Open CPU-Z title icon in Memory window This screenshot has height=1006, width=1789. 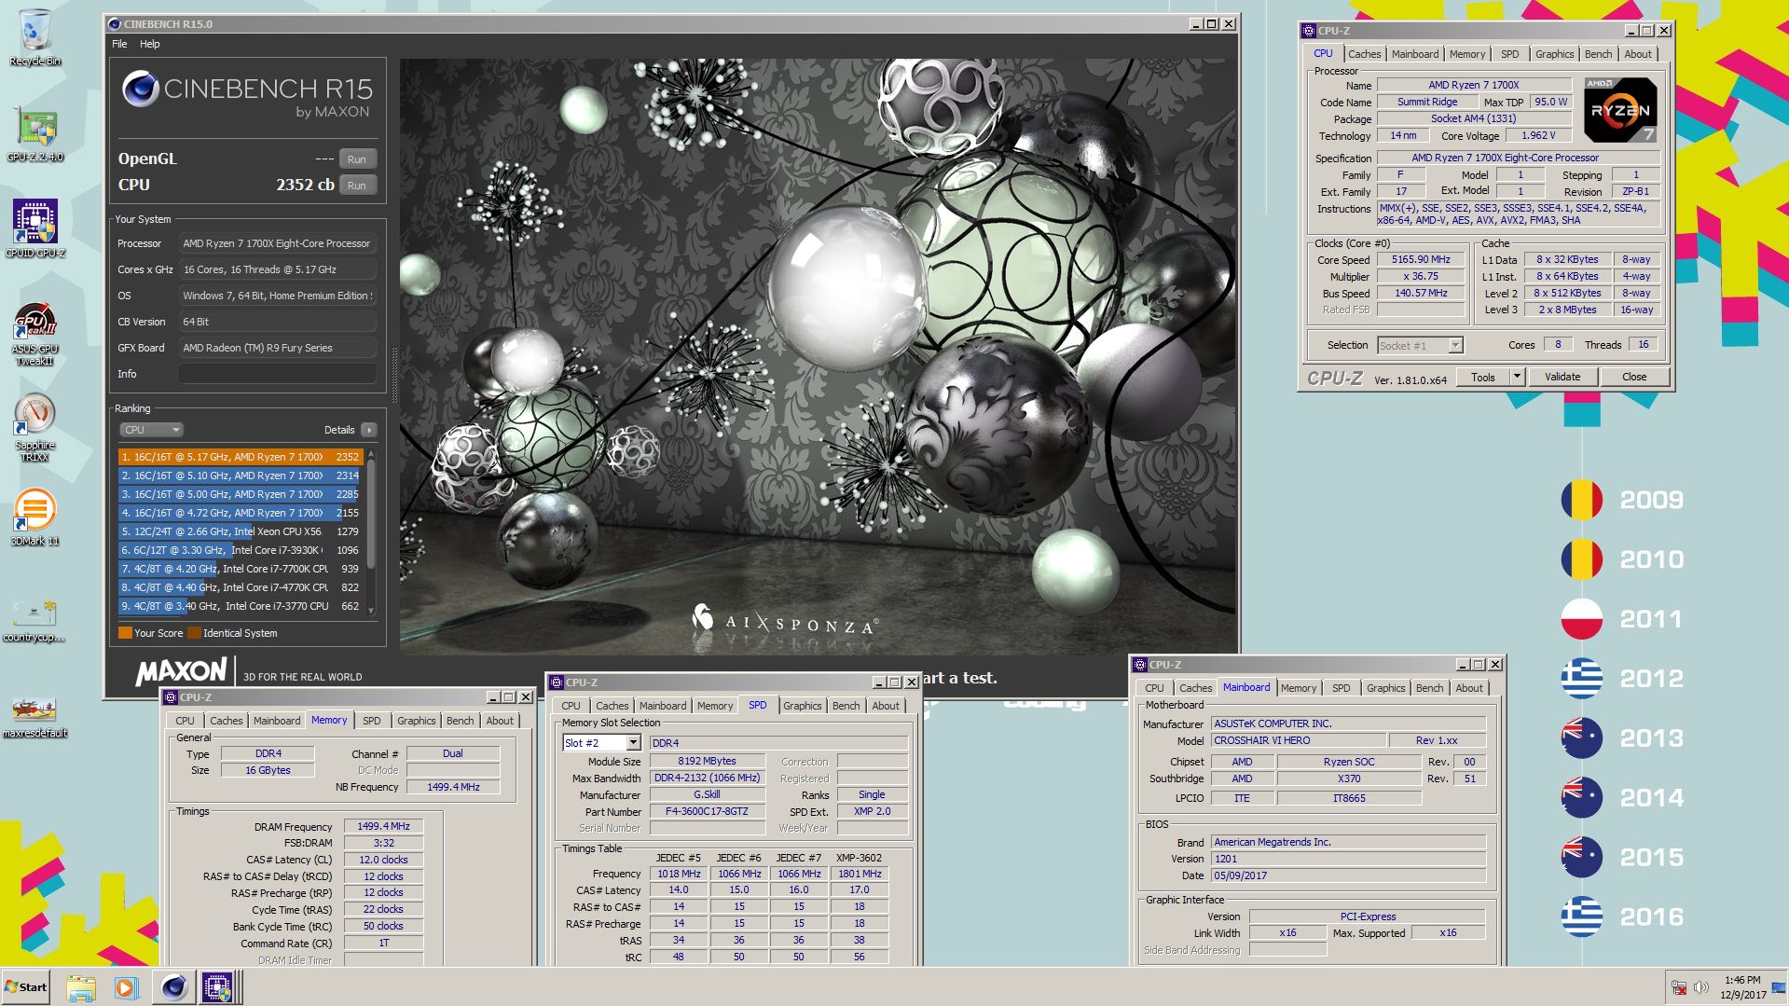[172, 697]
